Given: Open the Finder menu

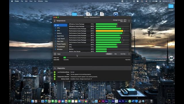Looking at the screenshot, I should 17,1.
